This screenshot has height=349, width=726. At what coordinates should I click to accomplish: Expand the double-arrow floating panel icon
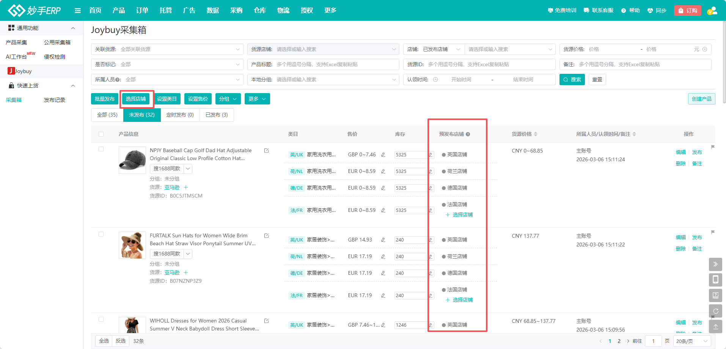tap(715, 264)
